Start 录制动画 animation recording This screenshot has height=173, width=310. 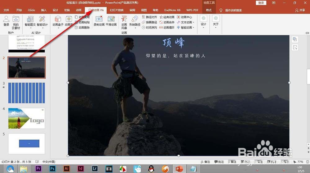point(99,21)
